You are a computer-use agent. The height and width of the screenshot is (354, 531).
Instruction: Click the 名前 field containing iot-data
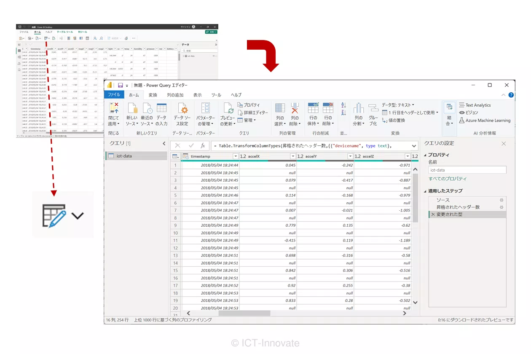coord(467,170)
